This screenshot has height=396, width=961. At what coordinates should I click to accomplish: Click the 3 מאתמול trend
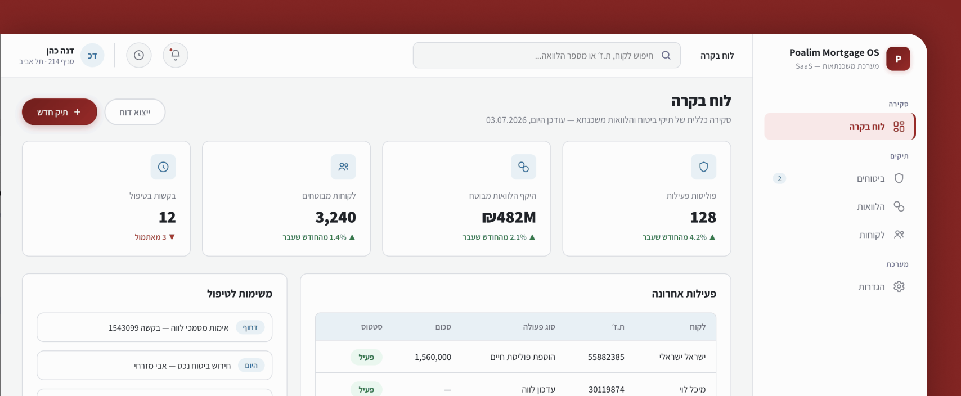point(155,237)
